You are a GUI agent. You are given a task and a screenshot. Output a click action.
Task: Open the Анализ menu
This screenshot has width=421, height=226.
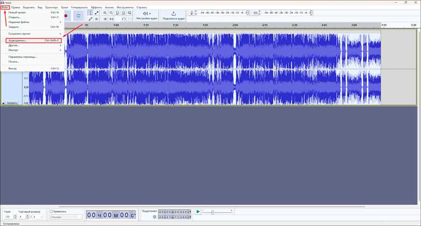[109, 7]
